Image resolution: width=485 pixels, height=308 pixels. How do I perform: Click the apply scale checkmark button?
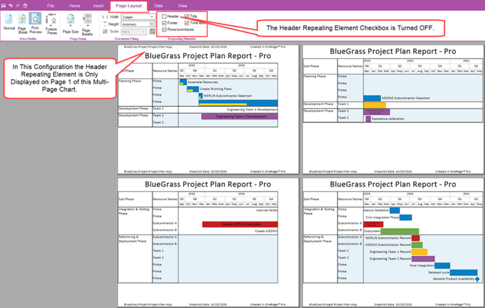click(152, 32)
